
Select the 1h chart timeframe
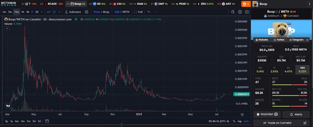click(x=23, y=12)
